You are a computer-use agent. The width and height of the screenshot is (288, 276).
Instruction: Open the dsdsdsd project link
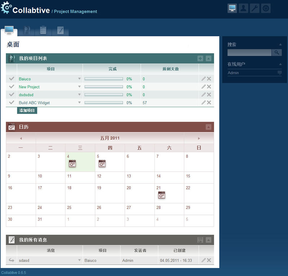[26, 95]
